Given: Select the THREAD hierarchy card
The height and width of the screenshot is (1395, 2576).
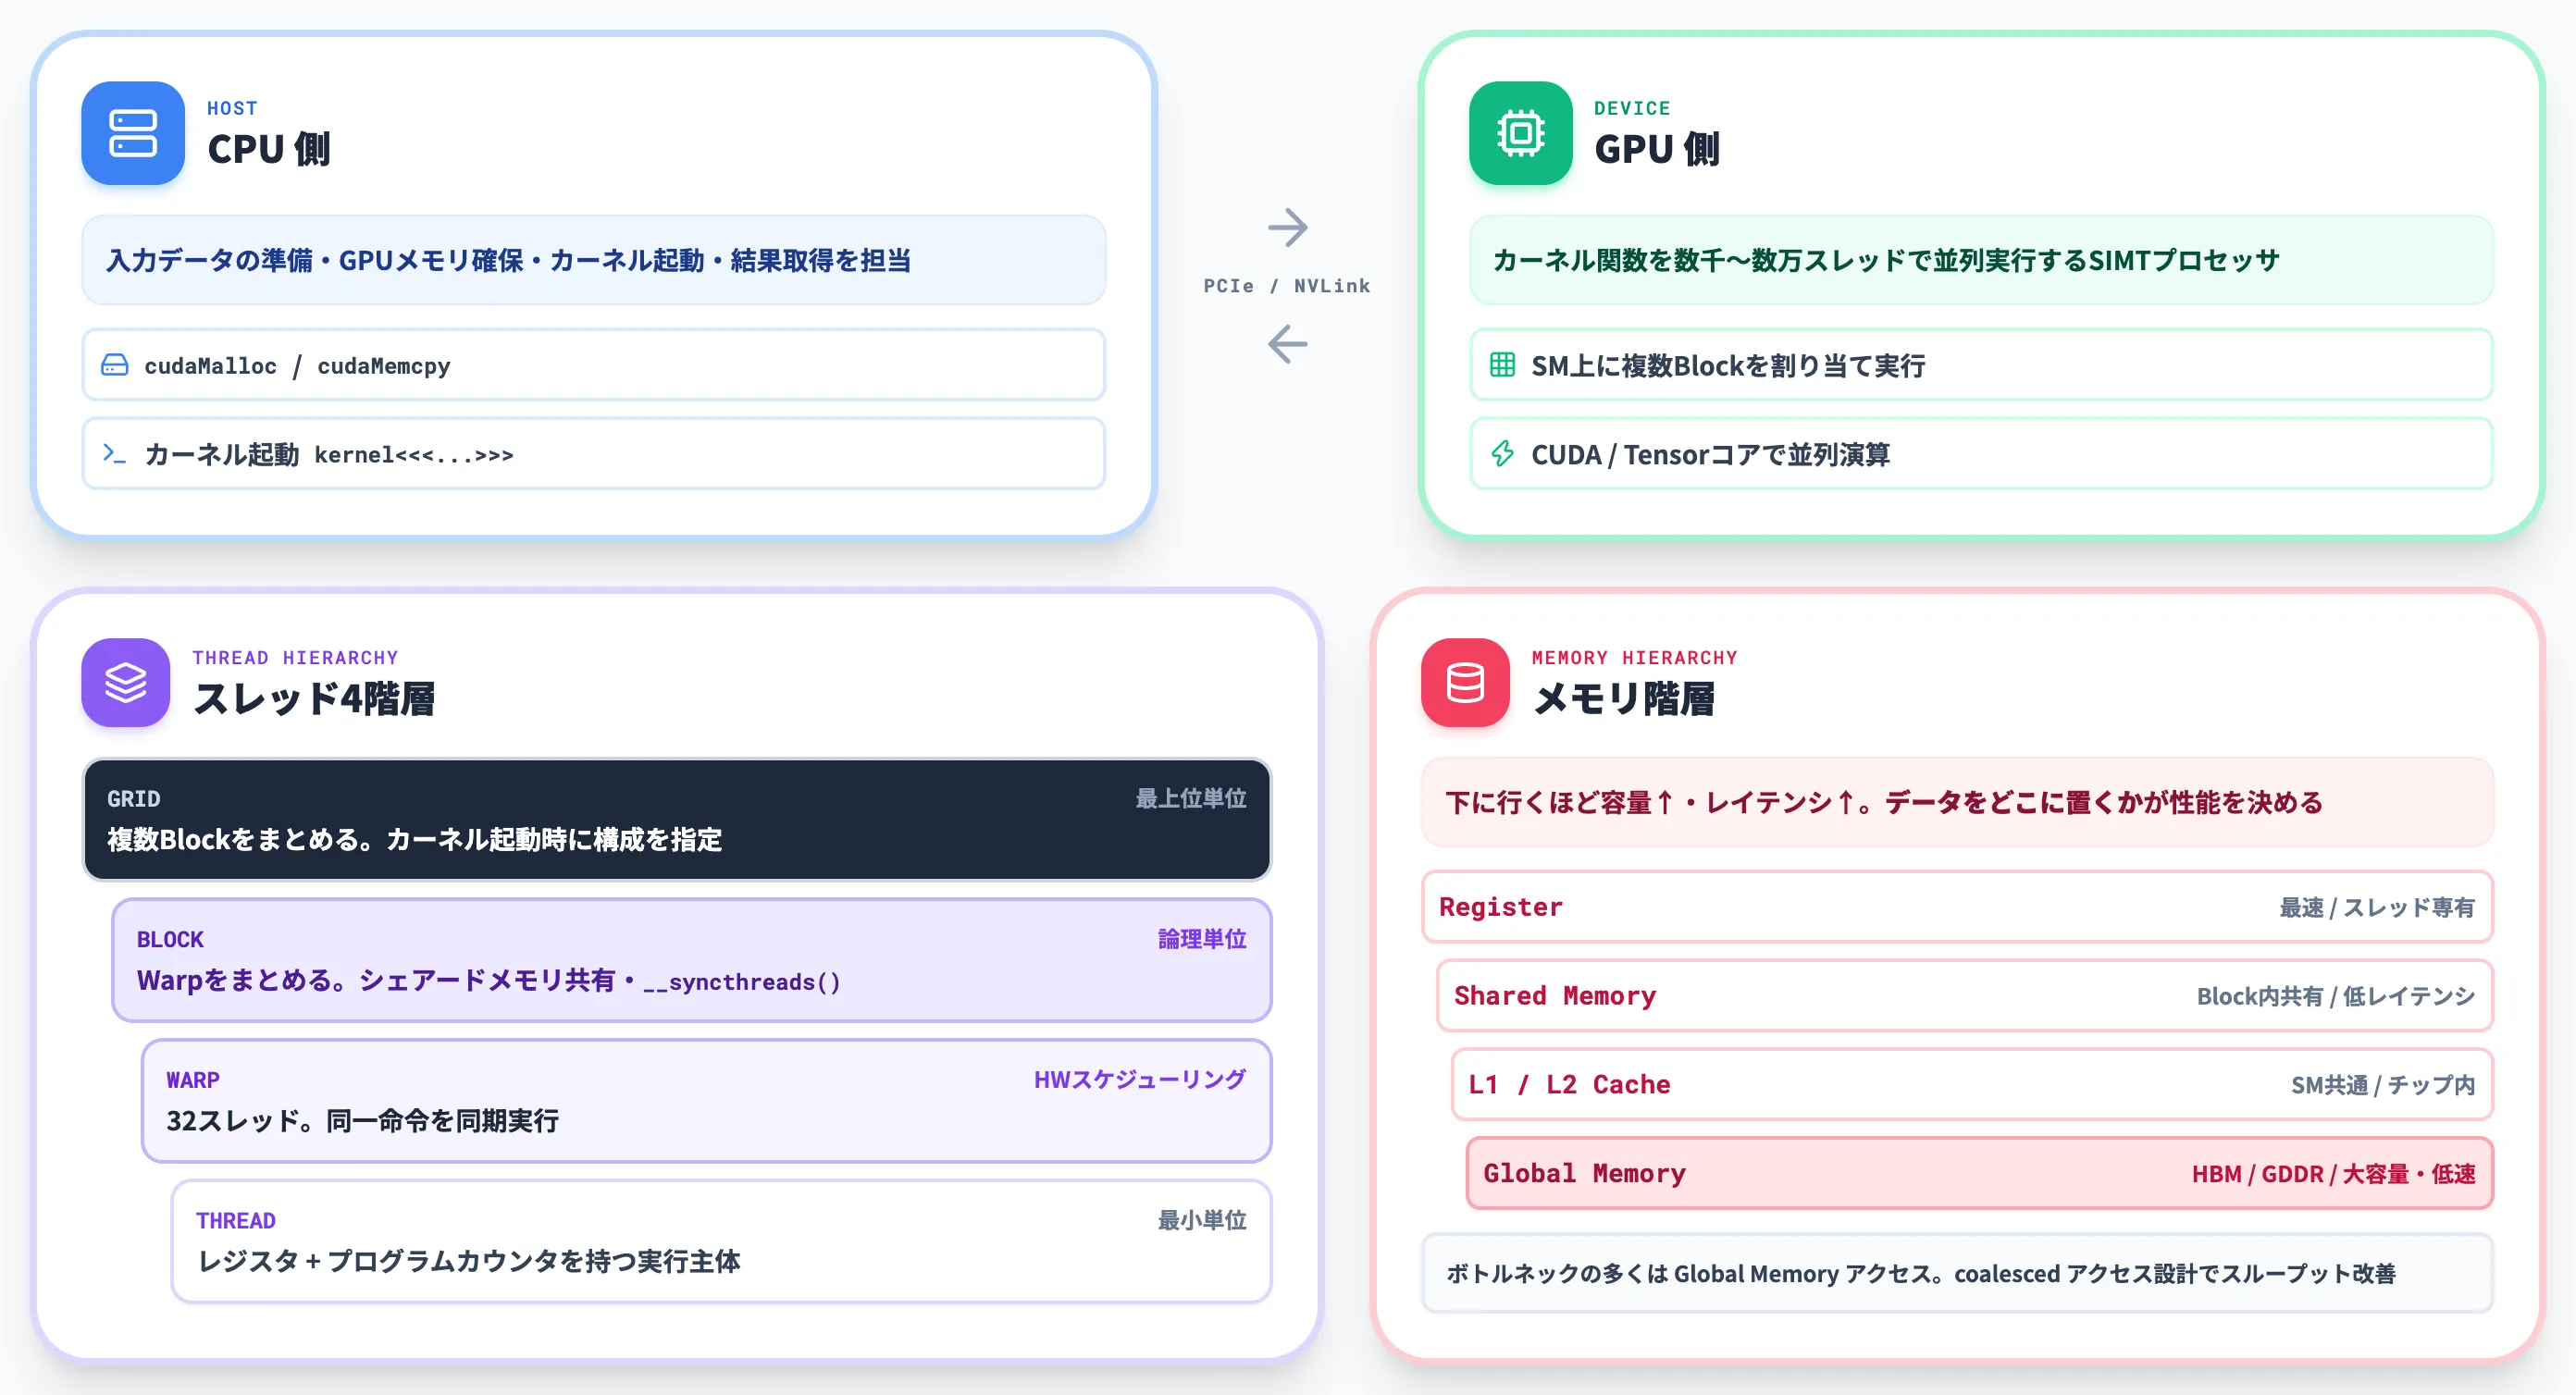Looking at the screenshot, I should pos(721,1241).
